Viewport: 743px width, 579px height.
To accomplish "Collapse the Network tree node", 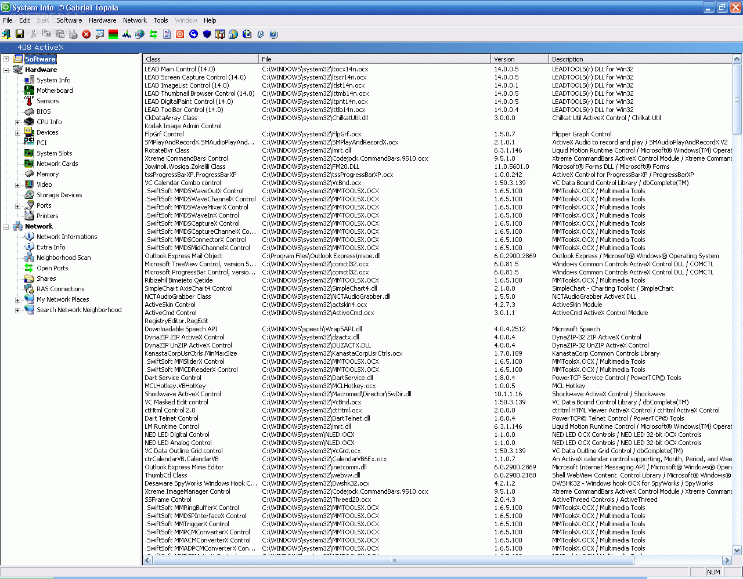I will coord(6,227).
